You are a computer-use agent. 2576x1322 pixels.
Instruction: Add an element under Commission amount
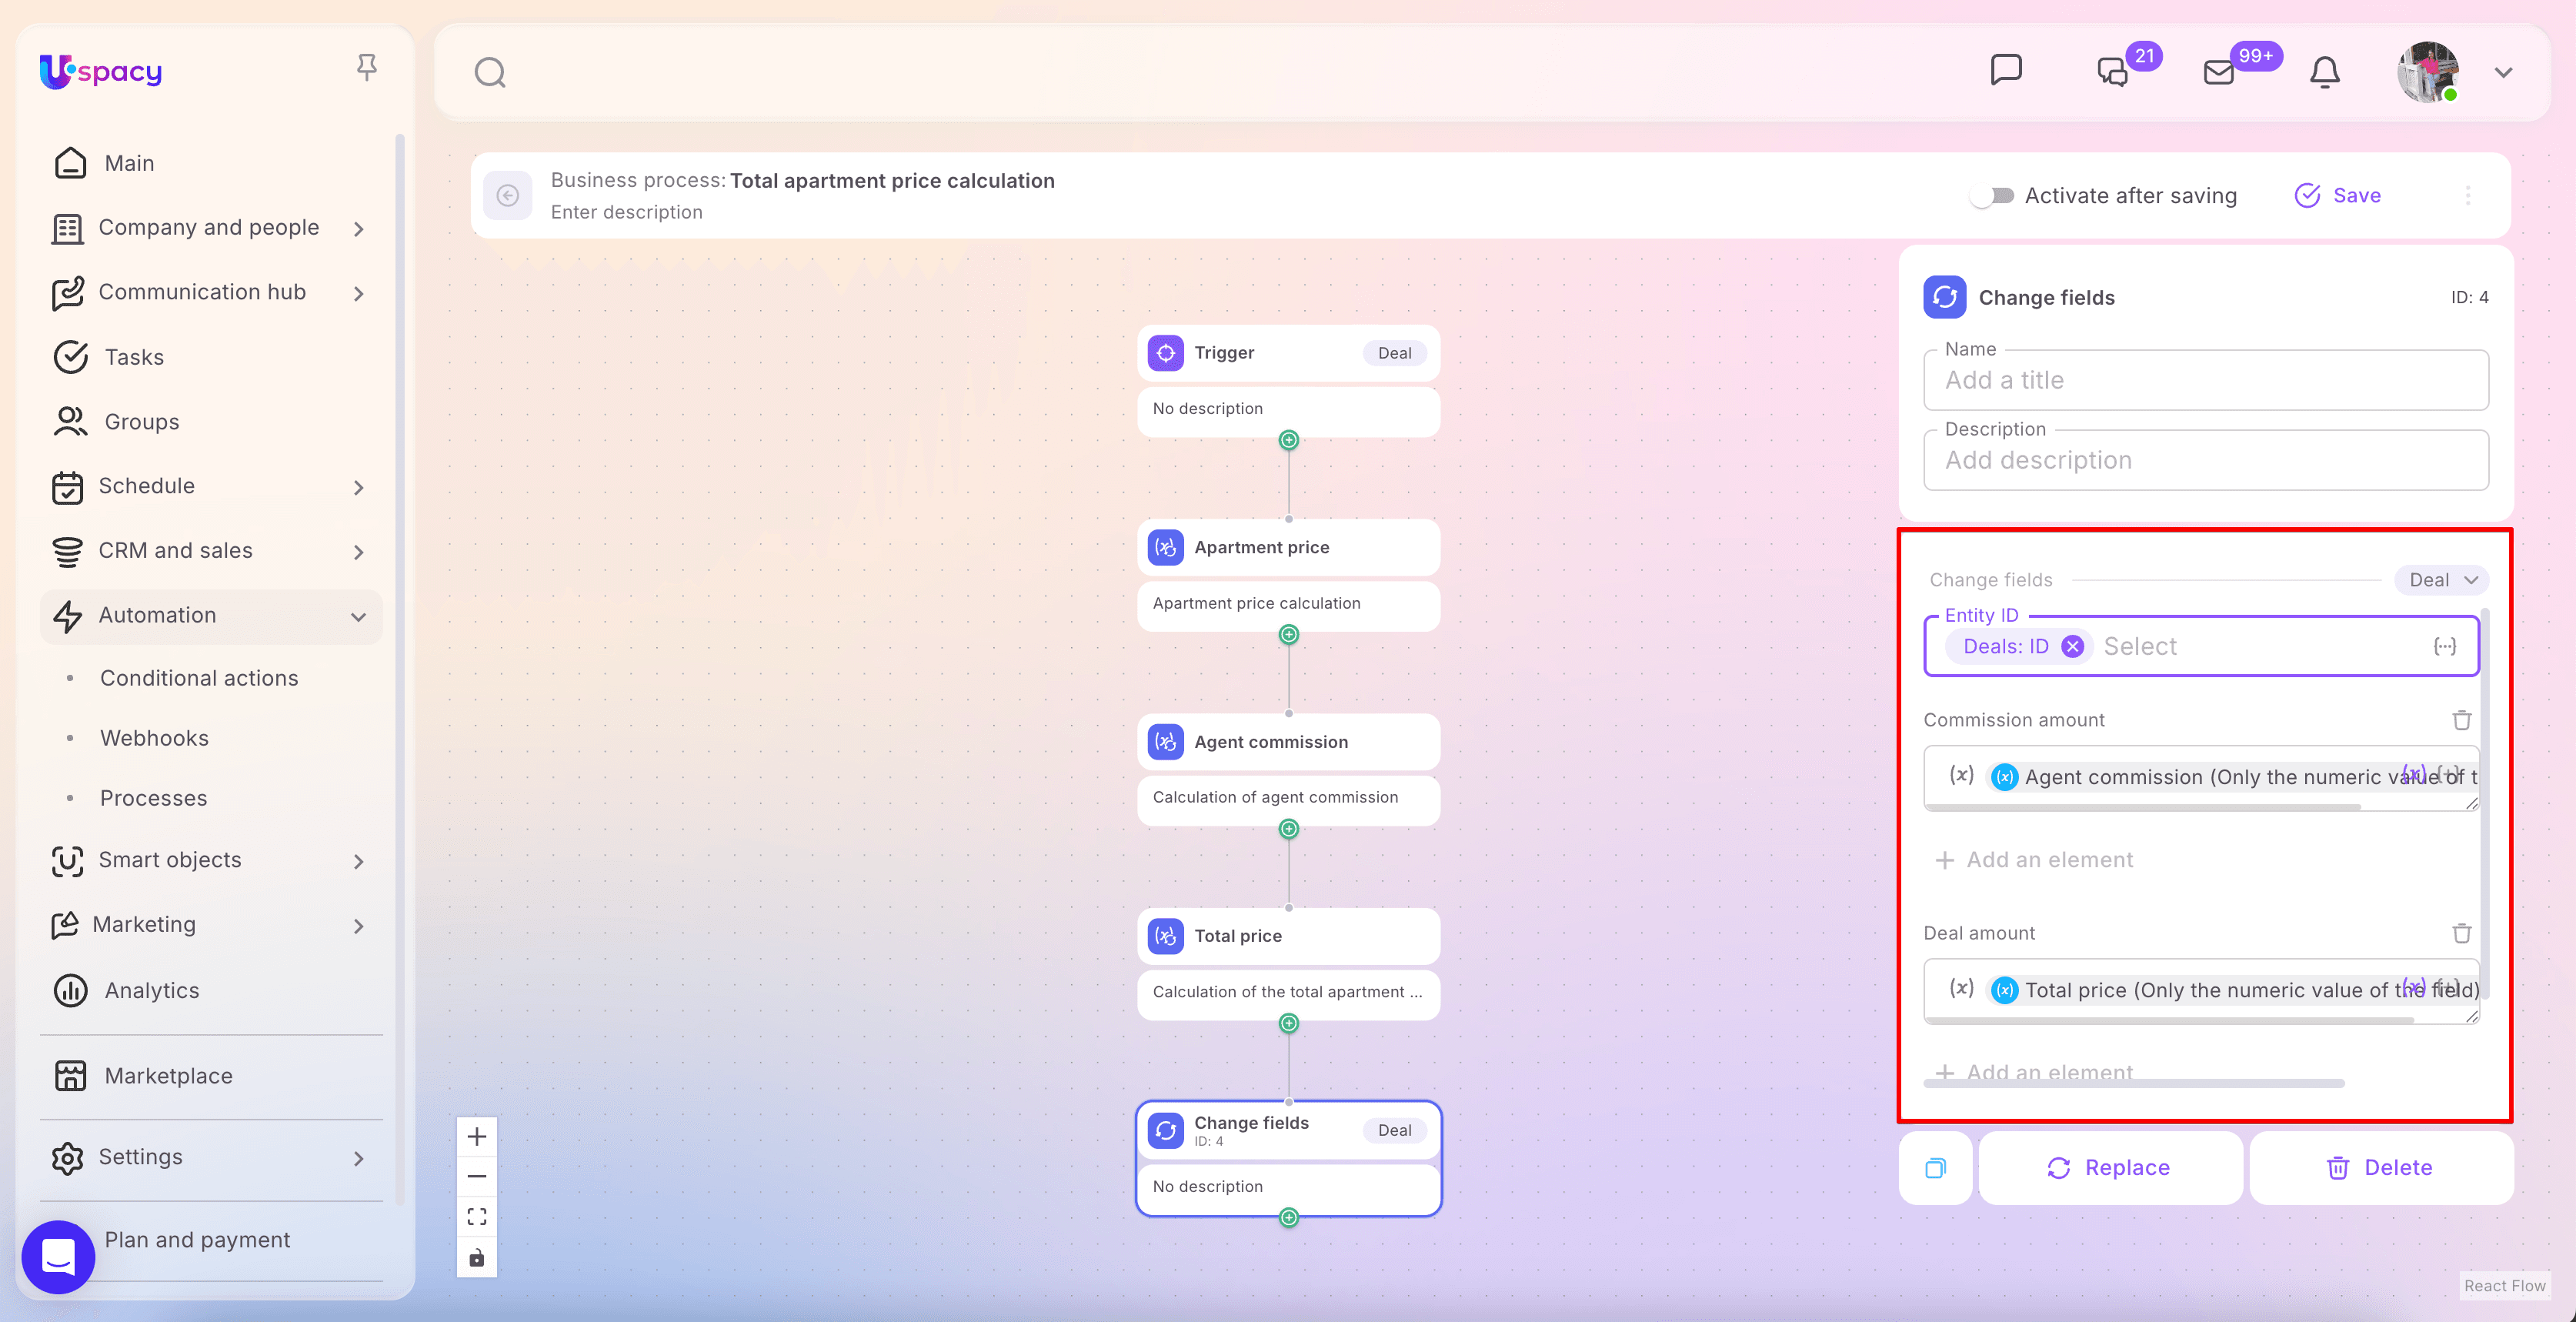tap(2034, 860)
